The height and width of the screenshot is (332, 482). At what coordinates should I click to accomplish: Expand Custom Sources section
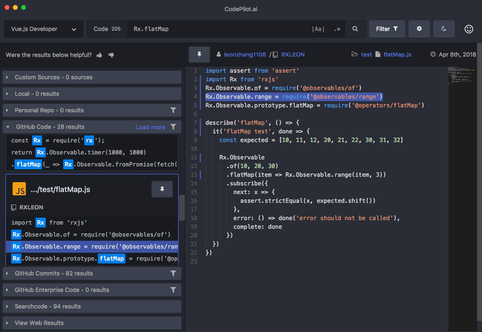[x=92, y=77]
